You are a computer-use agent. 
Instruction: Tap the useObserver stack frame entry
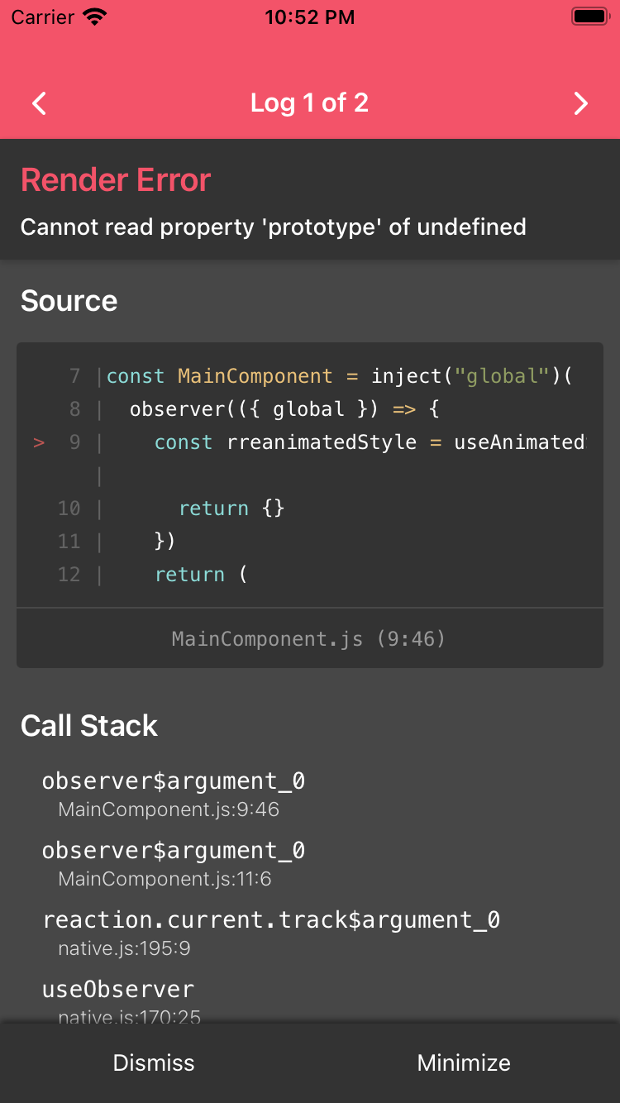tap(117, 989)
